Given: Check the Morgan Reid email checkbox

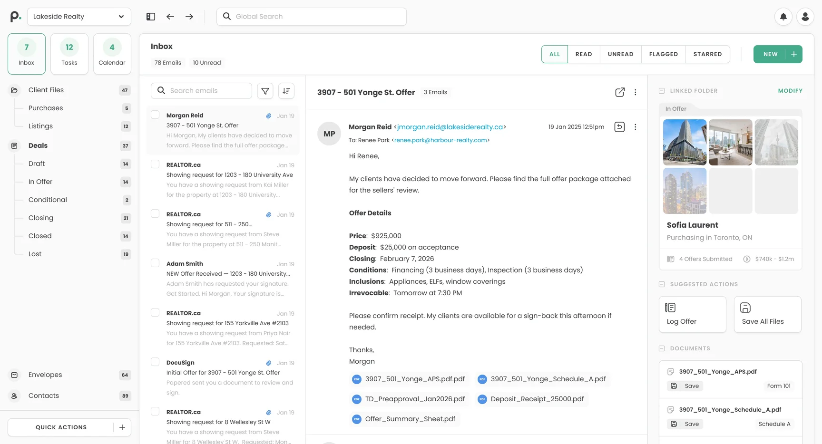Looking at the screenshot, I should [x=155, y=115].
